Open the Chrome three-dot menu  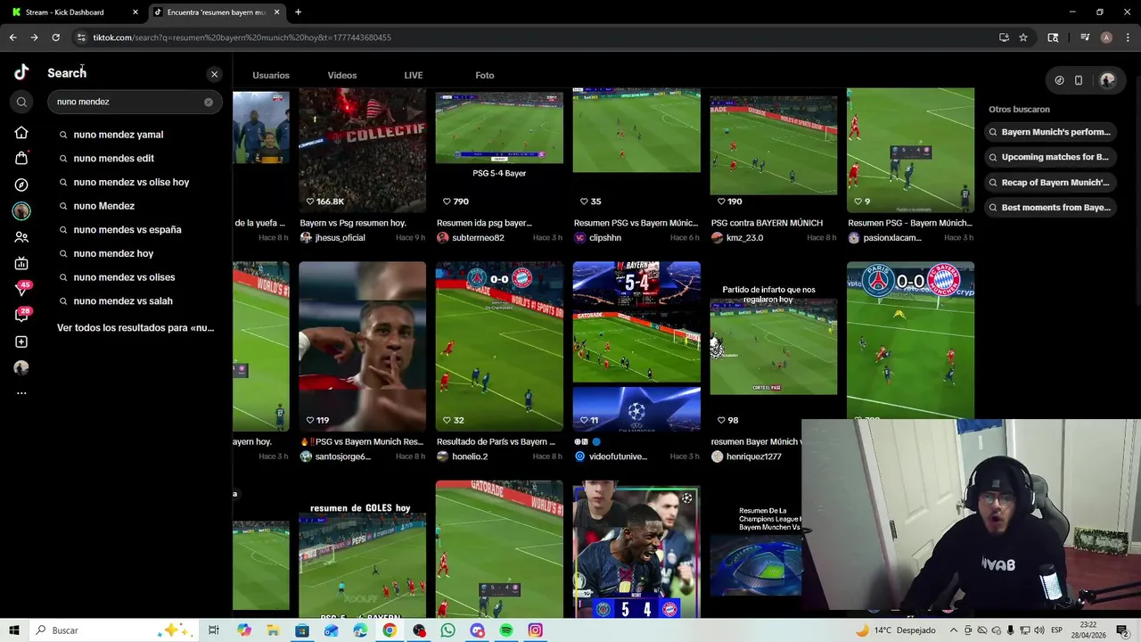click(x=1129, y=37)
